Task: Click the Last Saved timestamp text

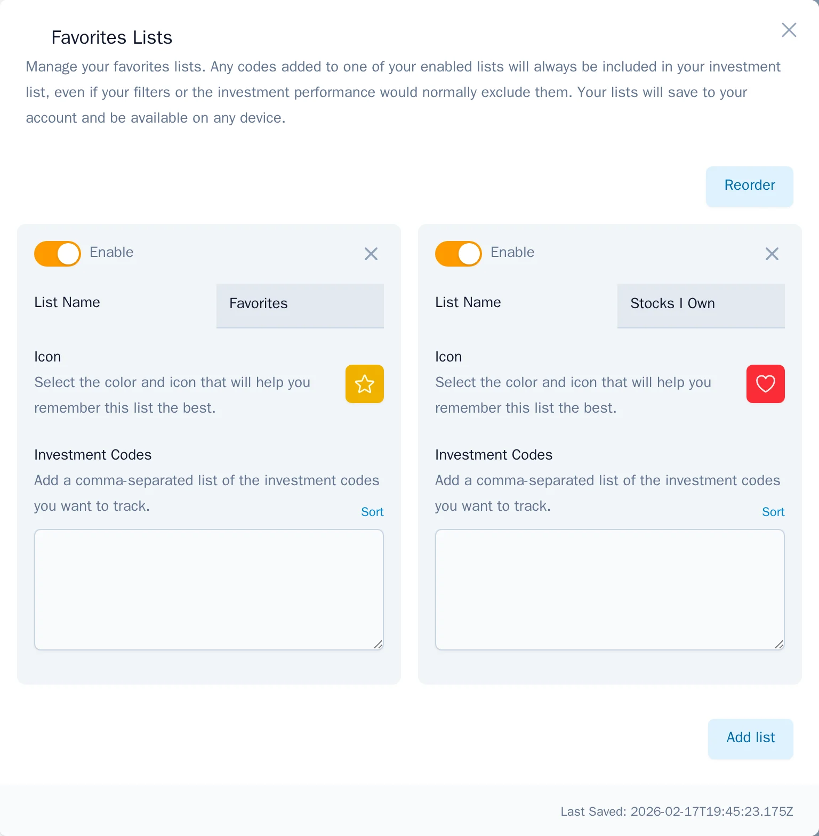Action: pyautogui.click(x=677, y=811)
